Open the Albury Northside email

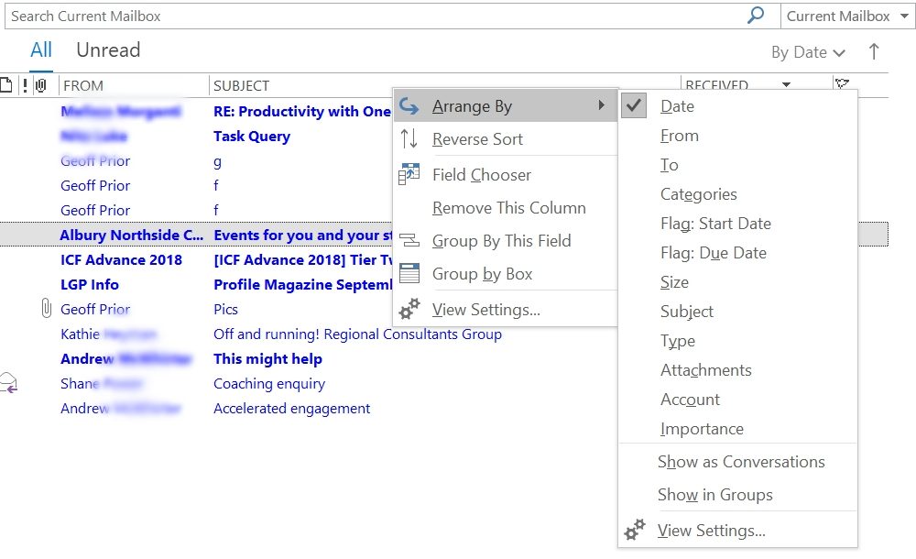click(x=196, y=235)
